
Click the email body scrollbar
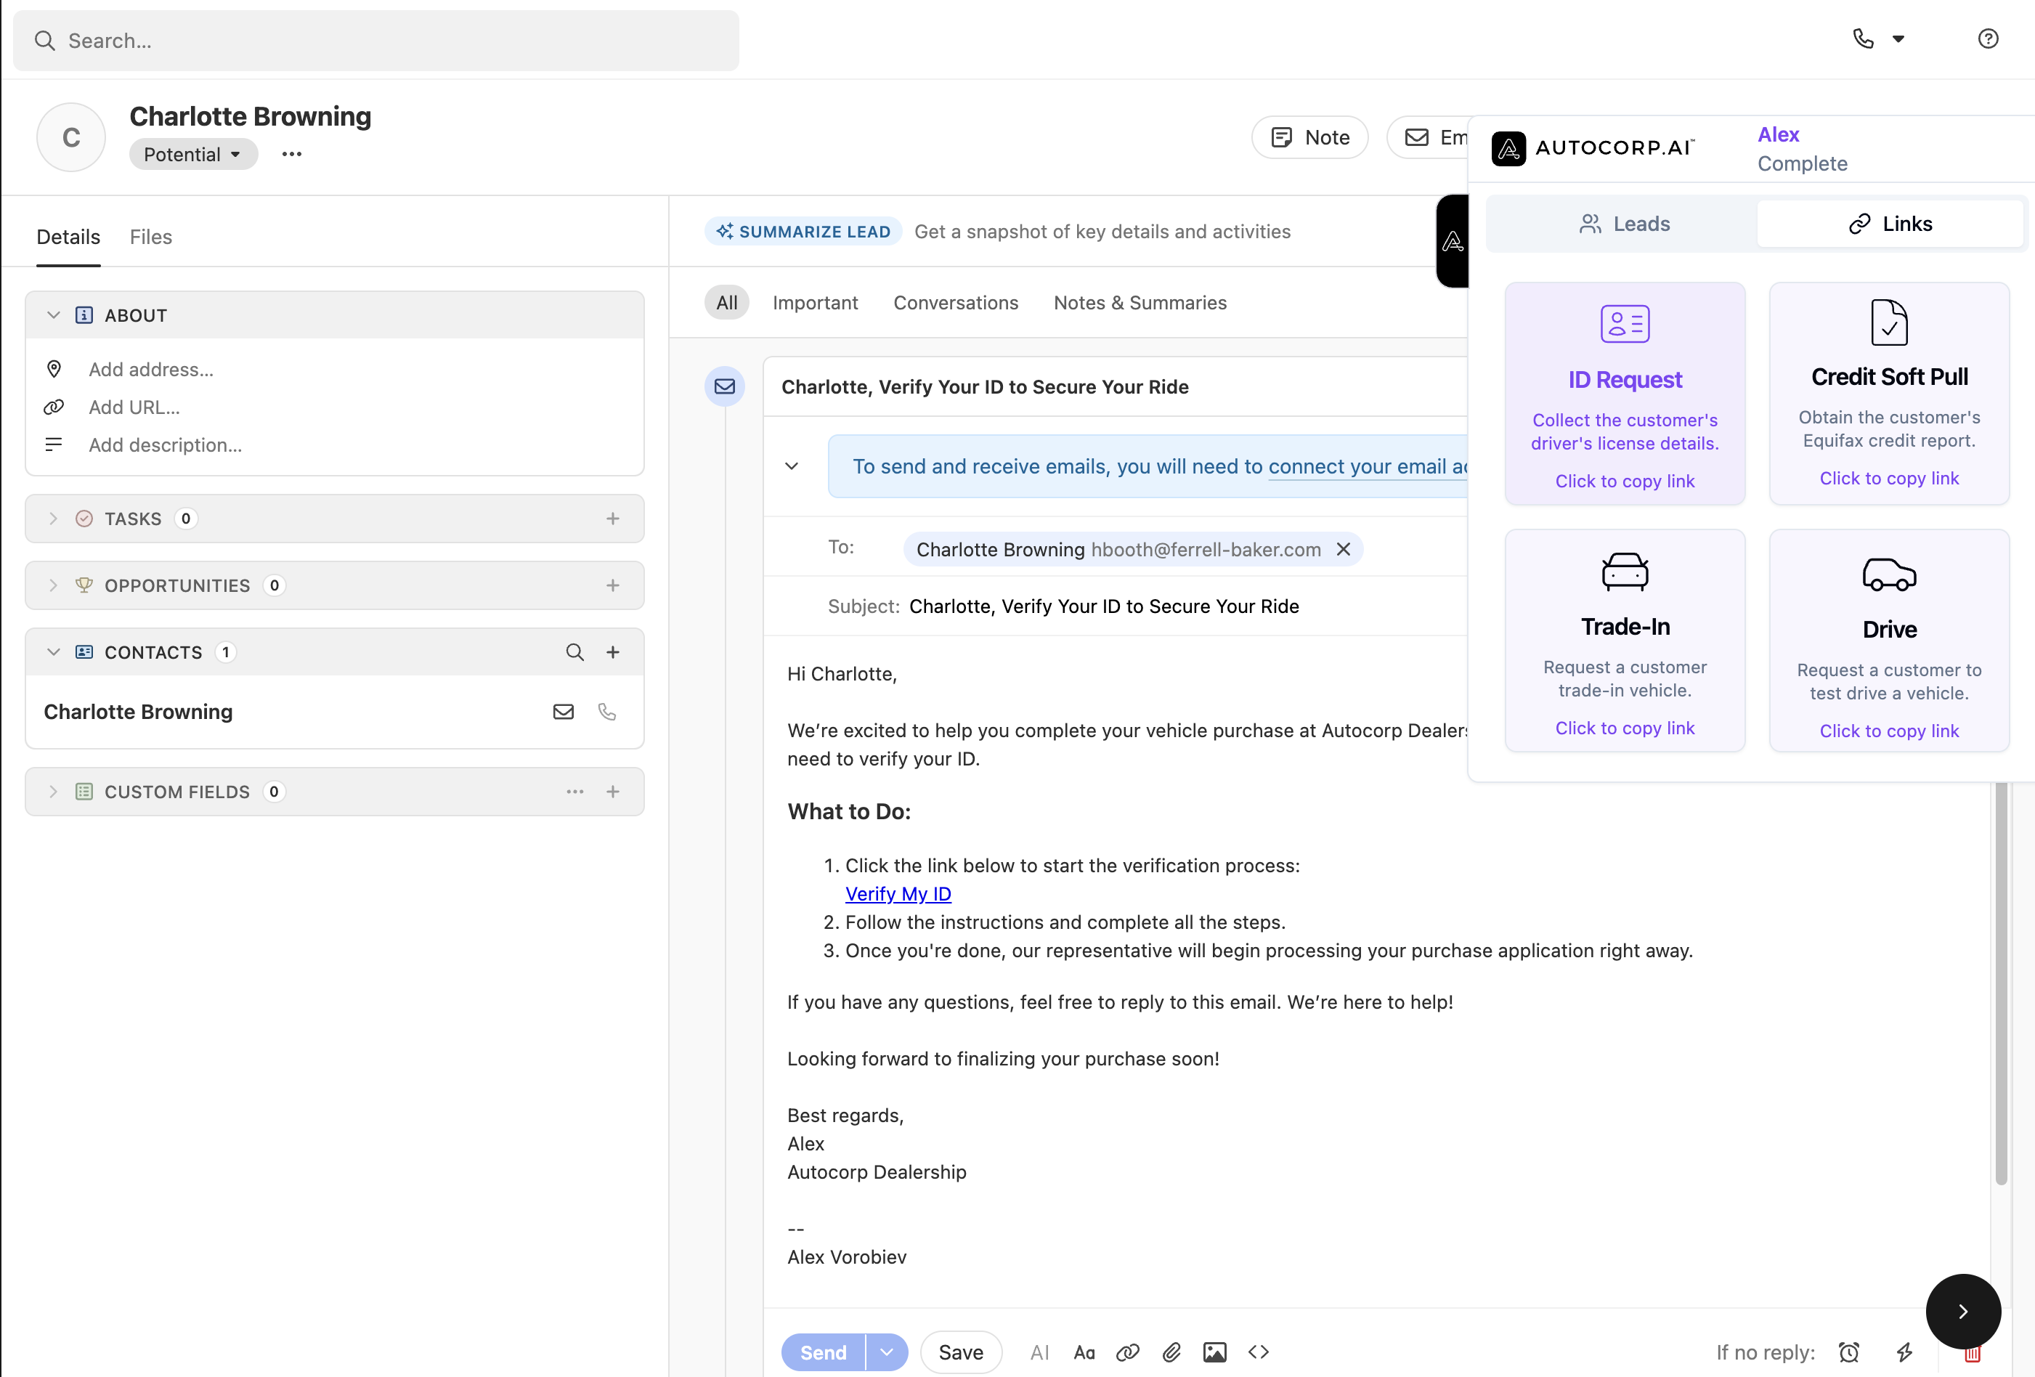(x=2000, y=983)
